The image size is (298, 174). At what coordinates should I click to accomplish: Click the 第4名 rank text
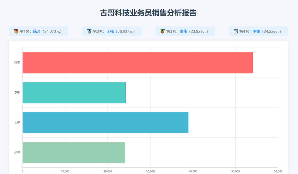click(x=245, y=31)
